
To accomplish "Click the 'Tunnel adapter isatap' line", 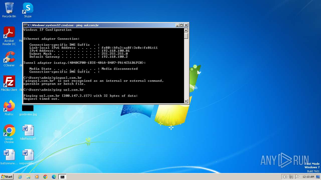I will pos(85,63).
